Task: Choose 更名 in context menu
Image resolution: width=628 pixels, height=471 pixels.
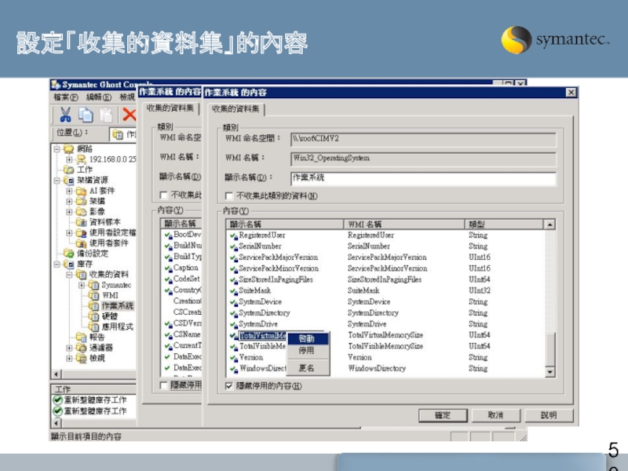Action: 308,367
